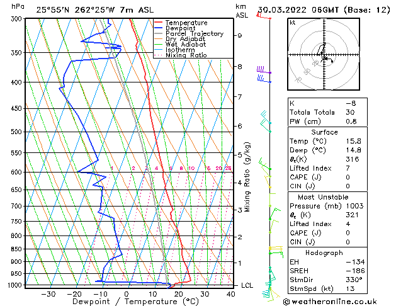Click the StmSpd (kt) value 13
The width and height of the screenshot is (396, 306).
[x=350, y=289]
